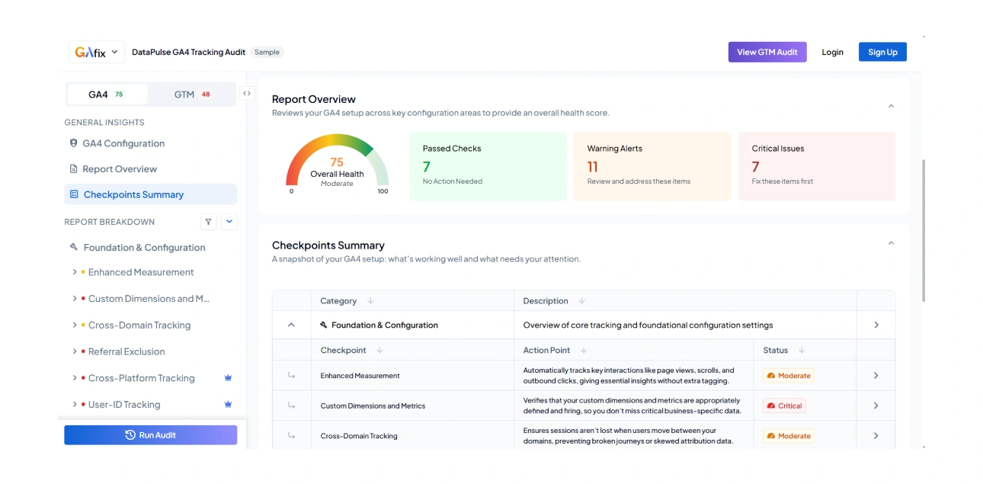Collapse Foundation & Configuration table row caret
Image resolution: width=983 pixels, height=484 pixels.
pyautogui.click(x=291, y=325)
